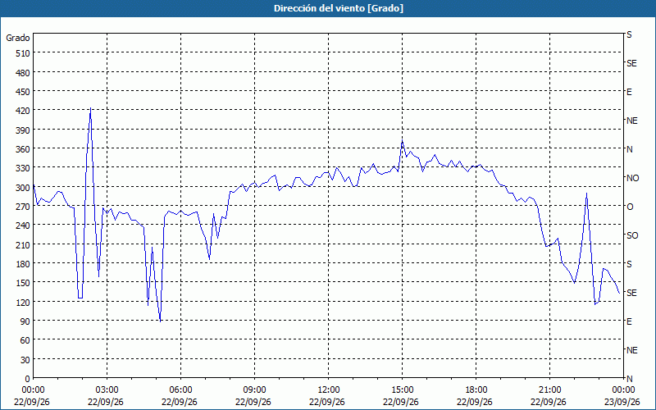656x410 pixels.
Task: Select the 150 degree axis label
Action: pyautogui.click(x=23, y=283)
